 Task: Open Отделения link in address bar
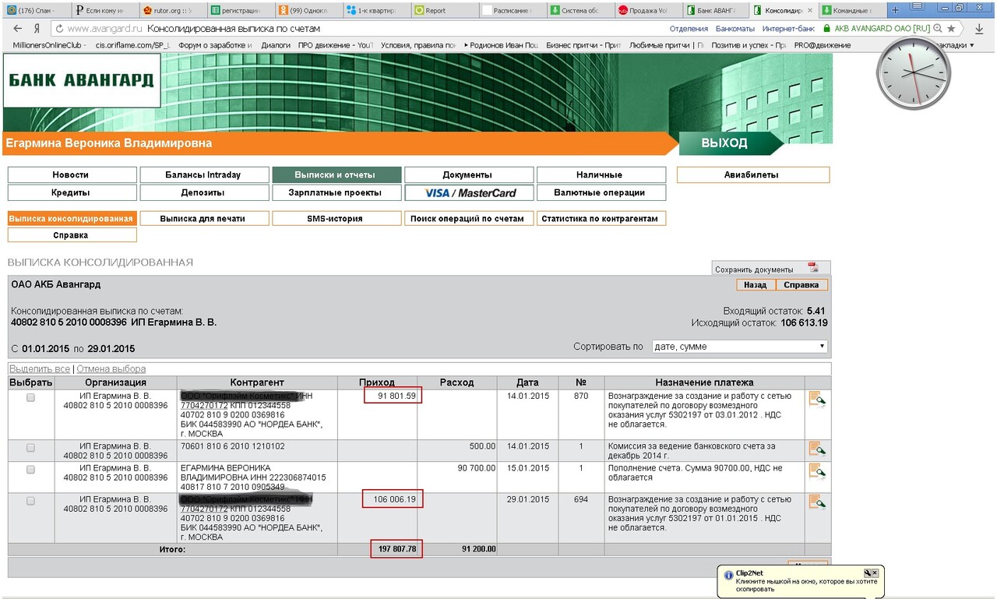(x=689, y=29)
